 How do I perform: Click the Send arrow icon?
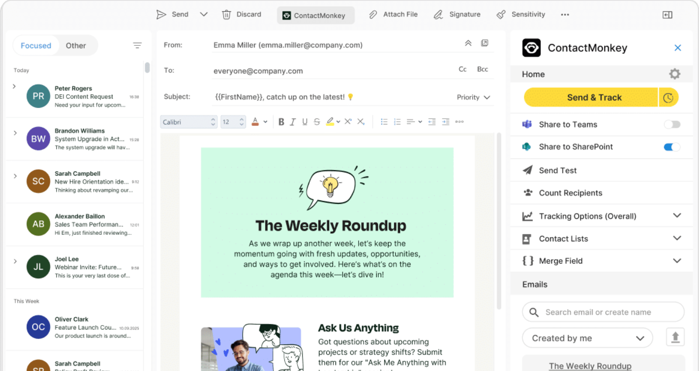coord(161,14)
